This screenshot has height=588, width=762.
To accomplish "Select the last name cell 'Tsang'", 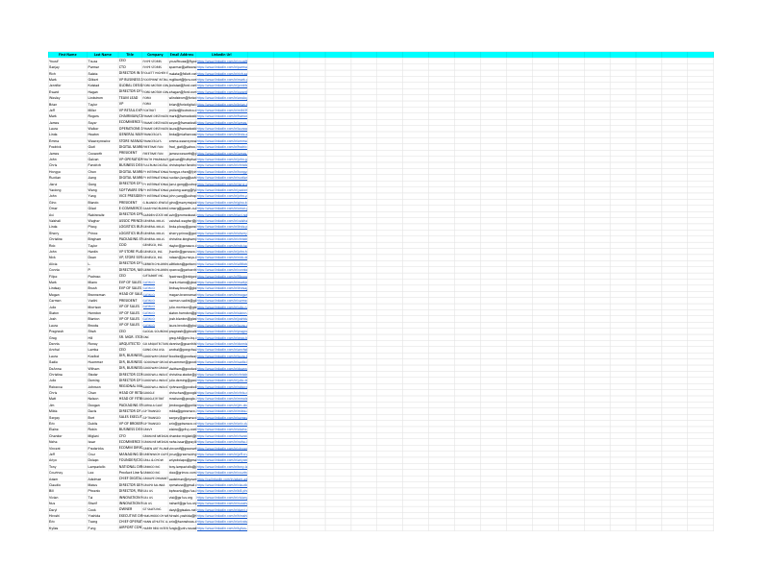I will point(103,522).
